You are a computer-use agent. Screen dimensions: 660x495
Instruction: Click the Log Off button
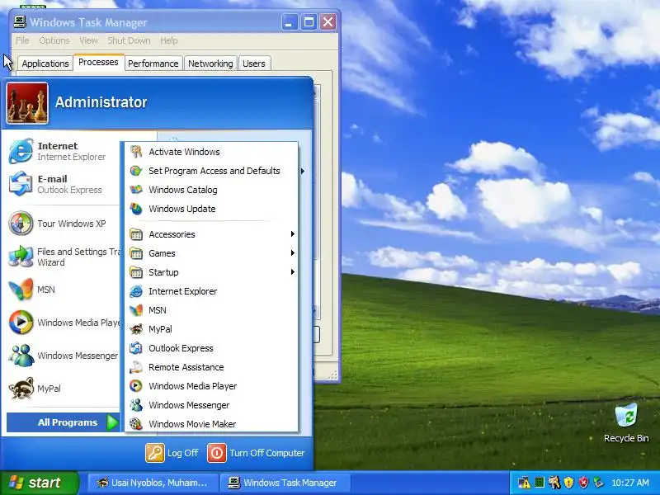[172, 453]
